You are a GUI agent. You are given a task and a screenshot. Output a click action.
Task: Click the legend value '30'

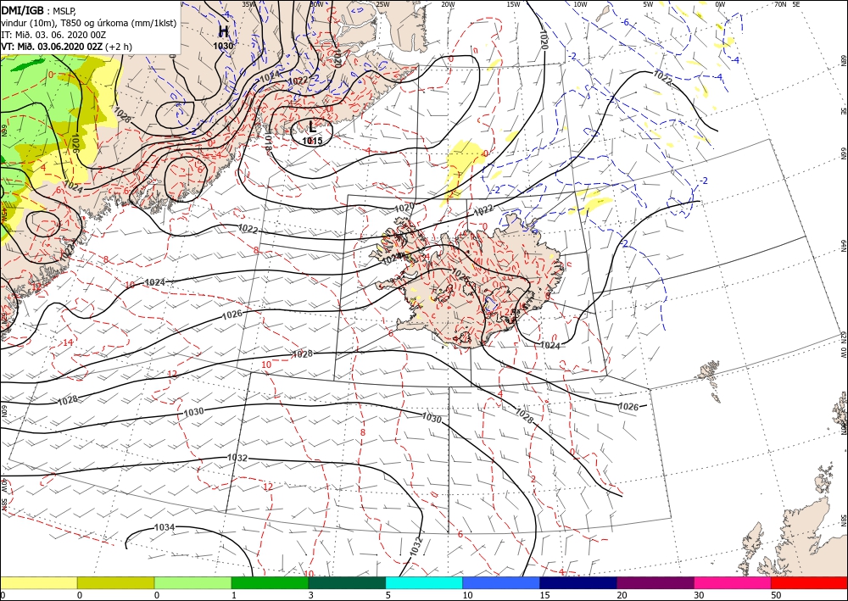click(x=699, y=595)
